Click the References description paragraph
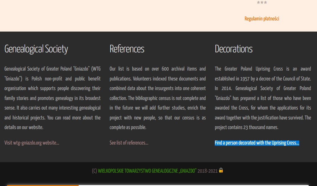 point(158,98)
